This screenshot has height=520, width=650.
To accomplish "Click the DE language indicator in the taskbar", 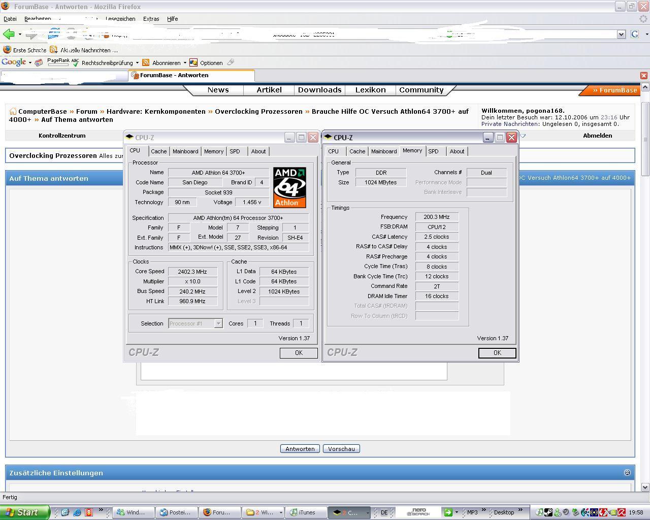I will [x=384, y=512].
